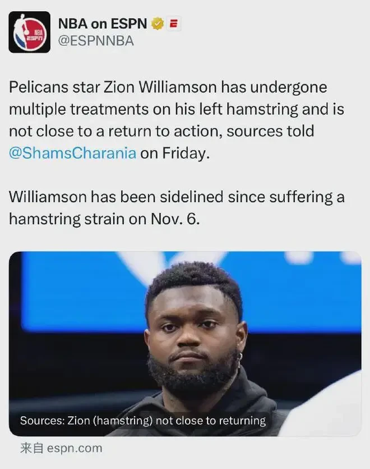Click the headline 'Zion (hamstring) not close to returning'
Screen dimensions: 370x469
click(x=166, y=421)
